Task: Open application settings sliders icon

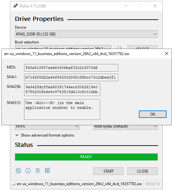Action: (x=38, y=171)
